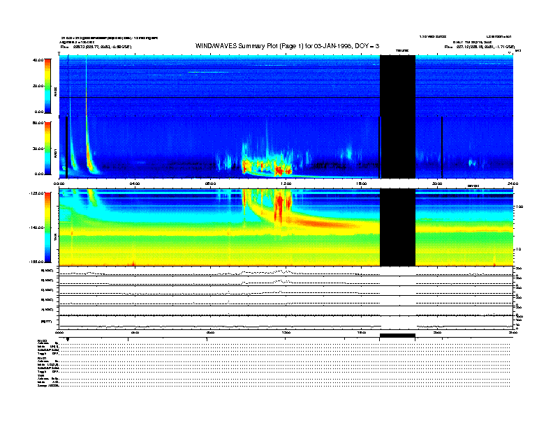Click the -140.00 label on TNR scale

tap(36, 227)
